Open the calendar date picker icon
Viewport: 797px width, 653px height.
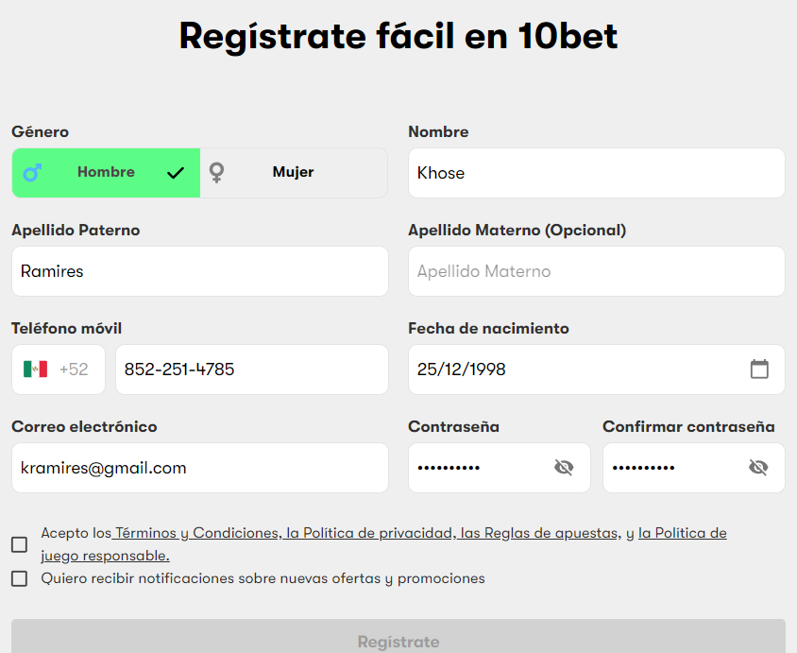759,369
